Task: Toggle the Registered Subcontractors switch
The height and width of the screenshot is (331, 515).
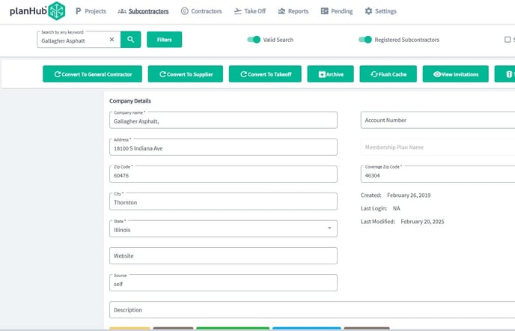Action: [x=365, y=40]
